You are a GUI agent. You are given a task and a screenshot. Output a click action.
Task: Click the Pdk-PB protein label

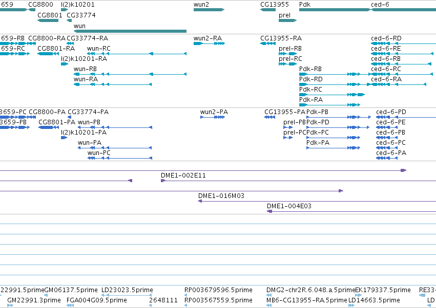317,112
